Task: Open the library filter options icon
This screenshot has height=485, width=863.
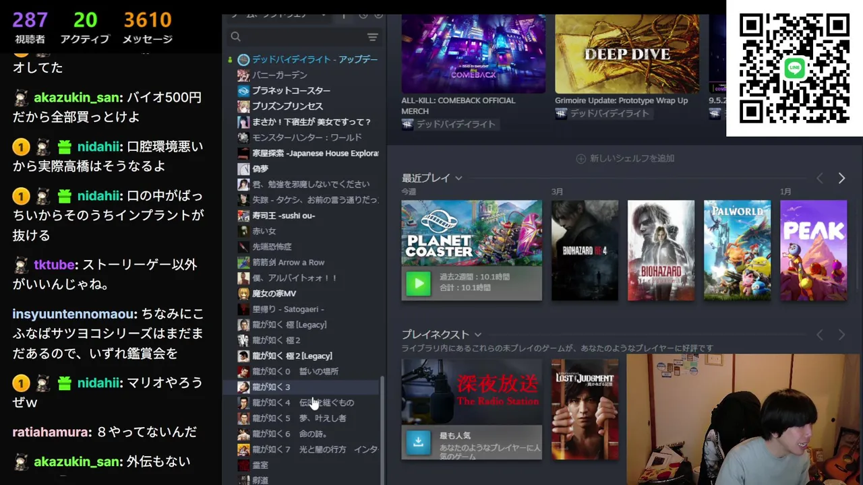Action: tap(372, 36)
